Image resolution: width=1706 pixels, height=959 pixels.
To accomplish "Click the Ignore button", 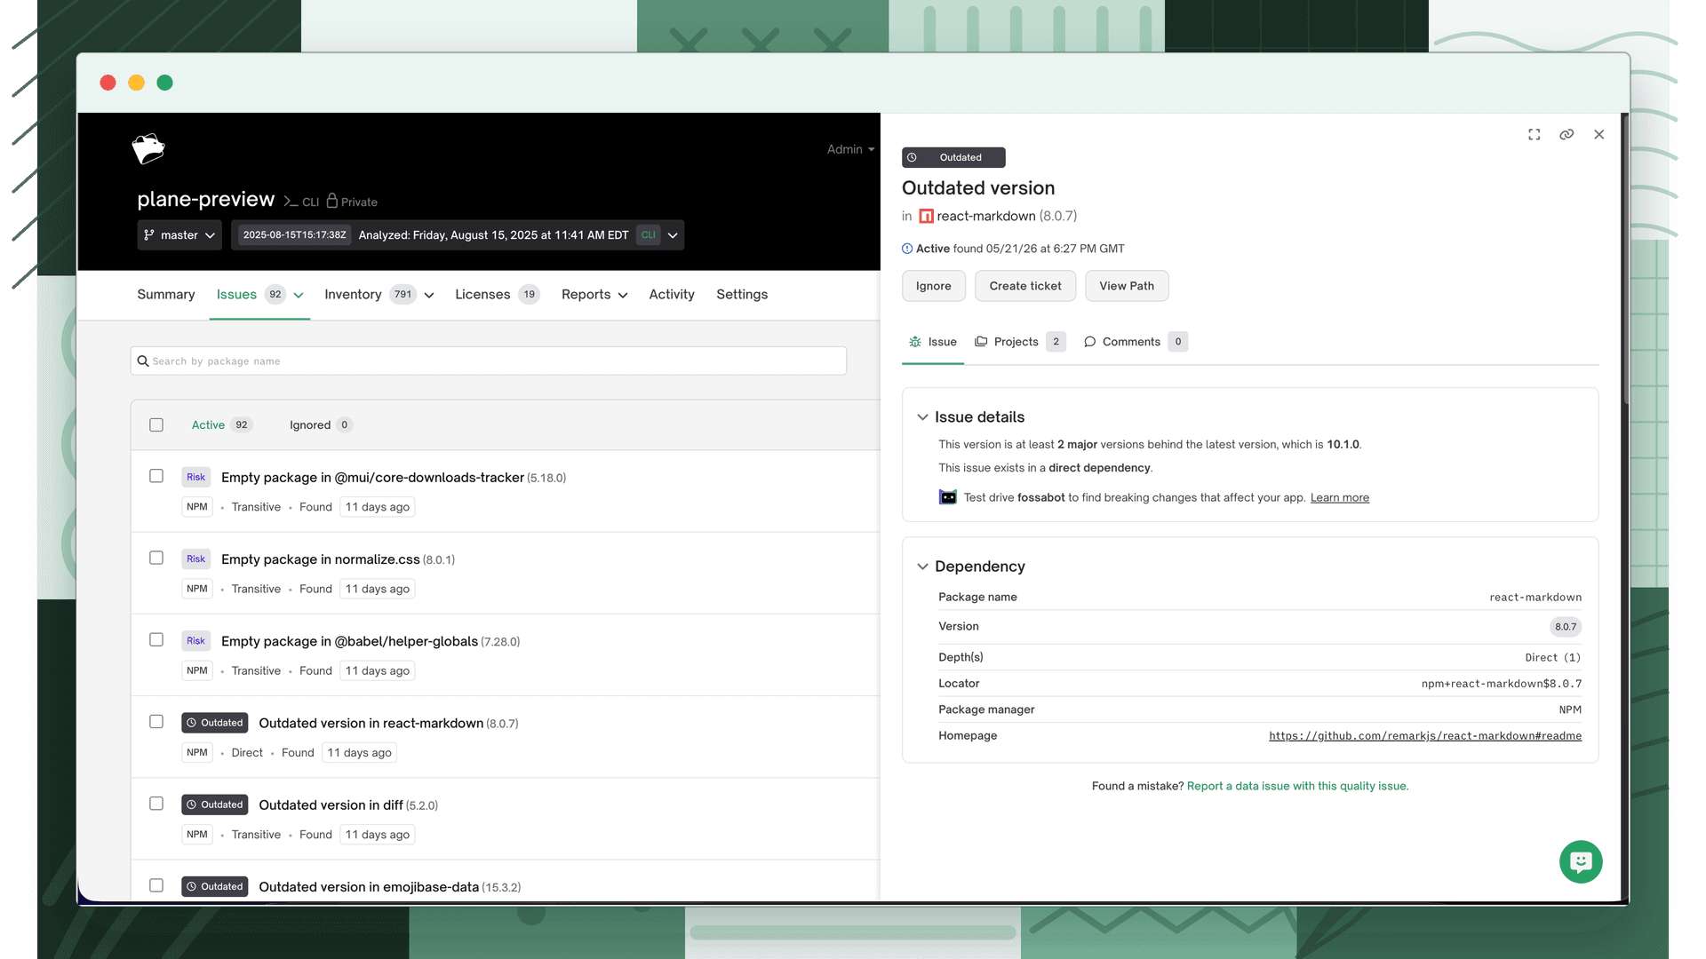I will [934, 286].
